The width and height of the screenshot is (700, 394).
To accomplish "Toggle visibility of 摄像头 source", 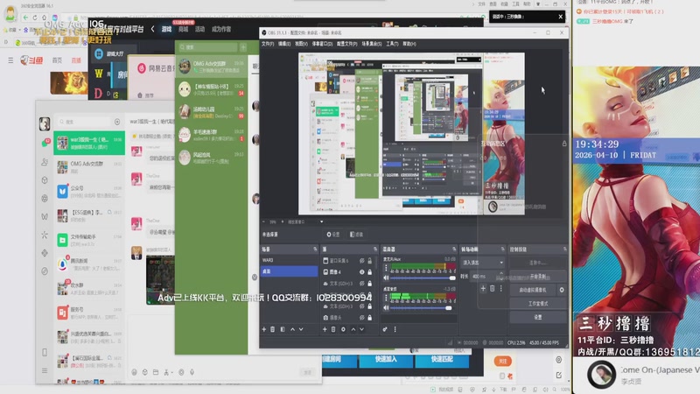I will (x=362, y=318).
